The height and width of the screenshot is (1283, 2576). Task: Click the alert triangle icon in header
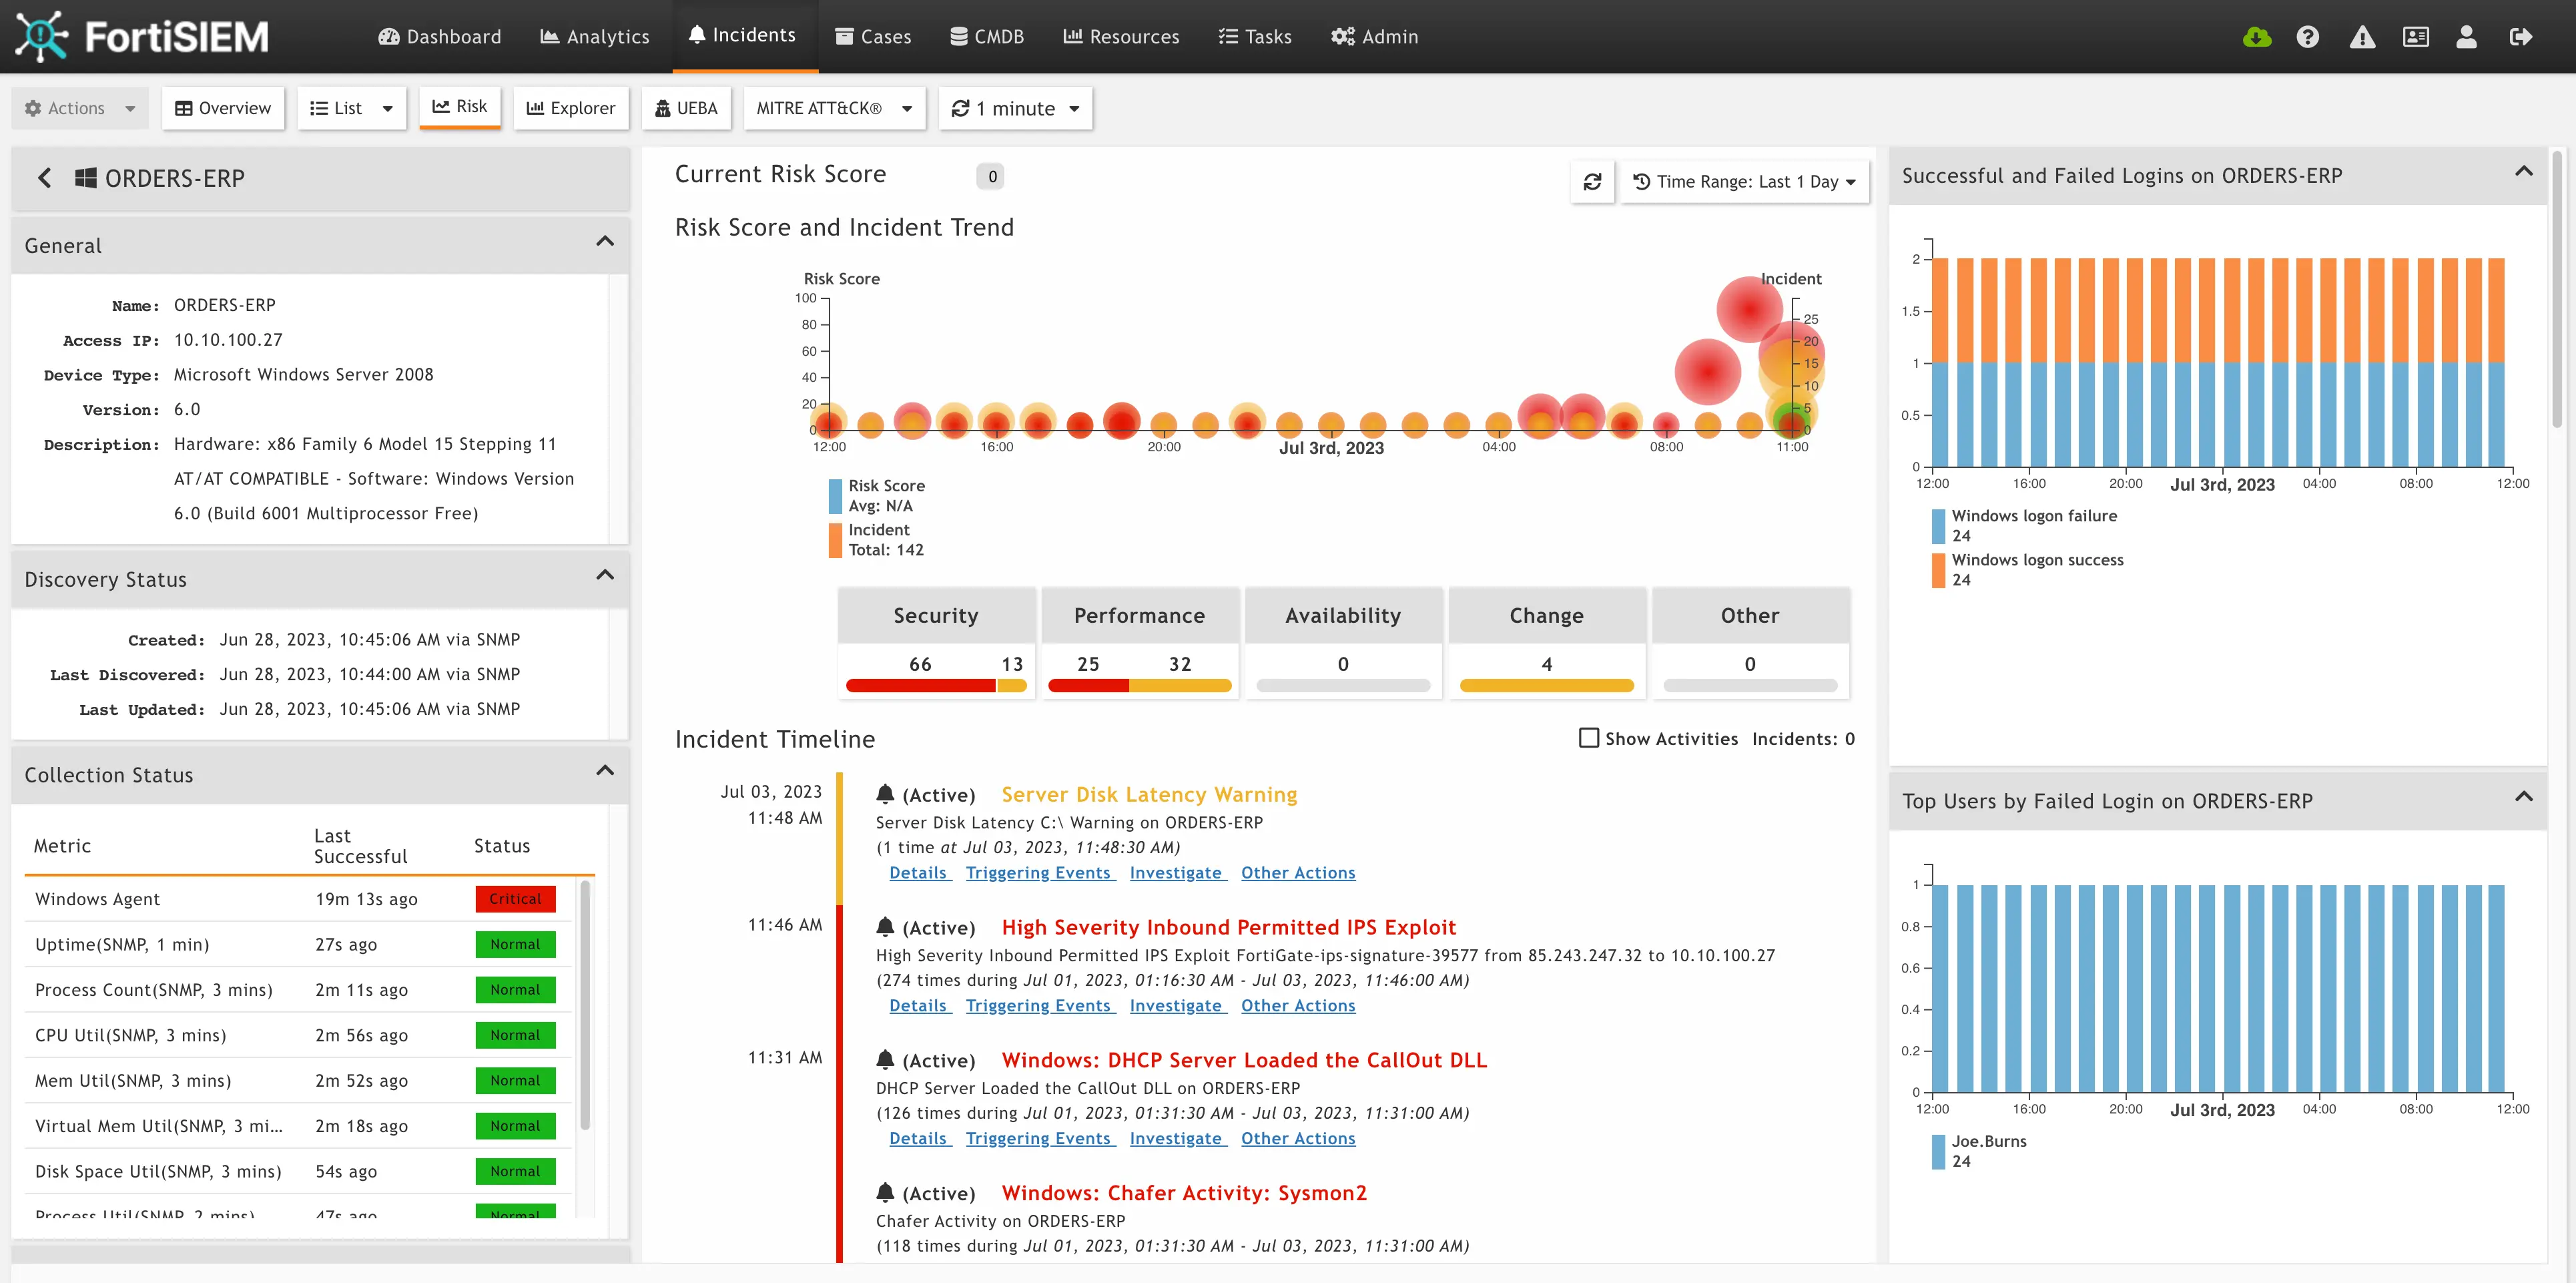(x=2362, y=37)
